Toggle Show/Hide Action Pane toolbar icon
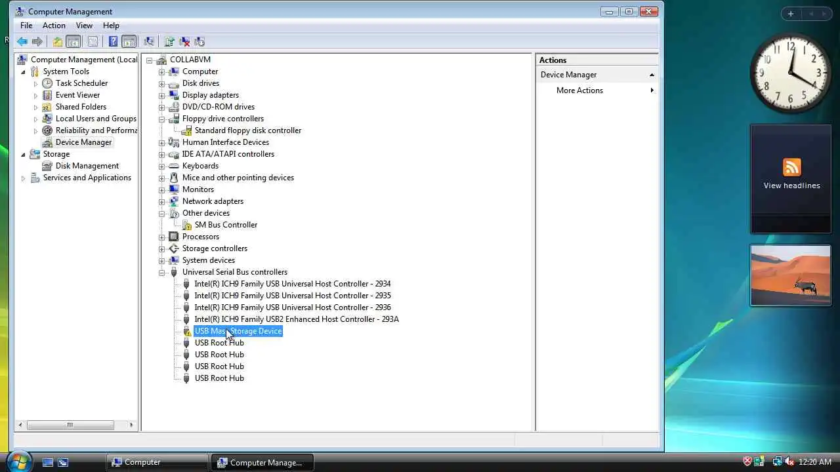The width and height of the screenshot is (840, 472). tap(129, 41)
